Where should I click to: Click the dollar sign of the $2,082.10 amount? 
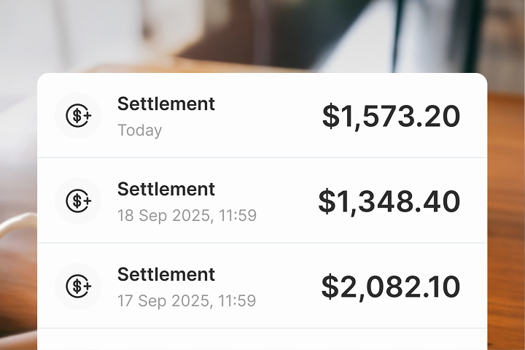point(330,287)
